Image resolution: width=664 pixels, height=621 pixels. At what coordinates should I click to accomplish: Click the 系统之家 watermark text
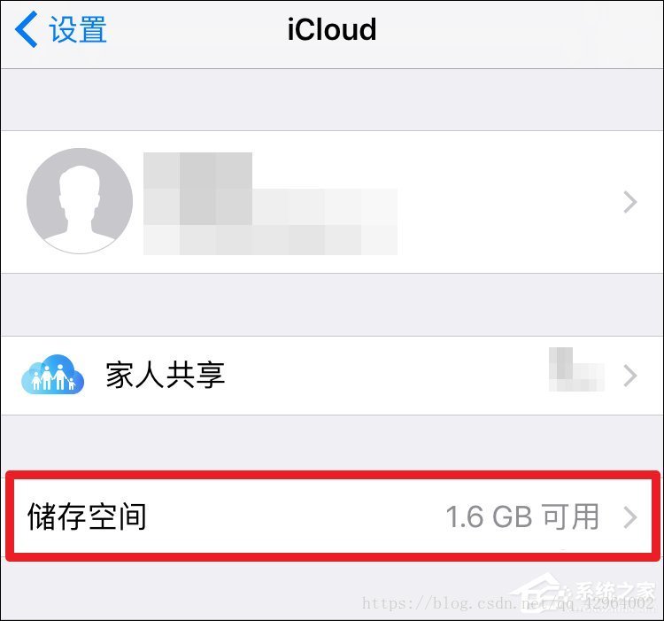(x=614, y=590)
